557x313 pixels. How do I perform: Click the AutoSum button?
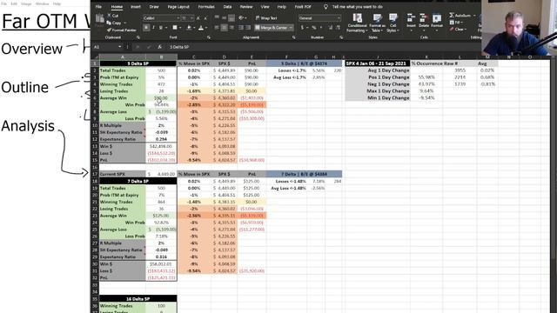tap(460, 16)
